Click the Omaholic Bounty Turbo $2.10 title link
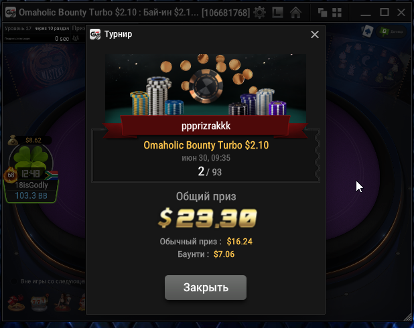414x328 pixels. 206,145
